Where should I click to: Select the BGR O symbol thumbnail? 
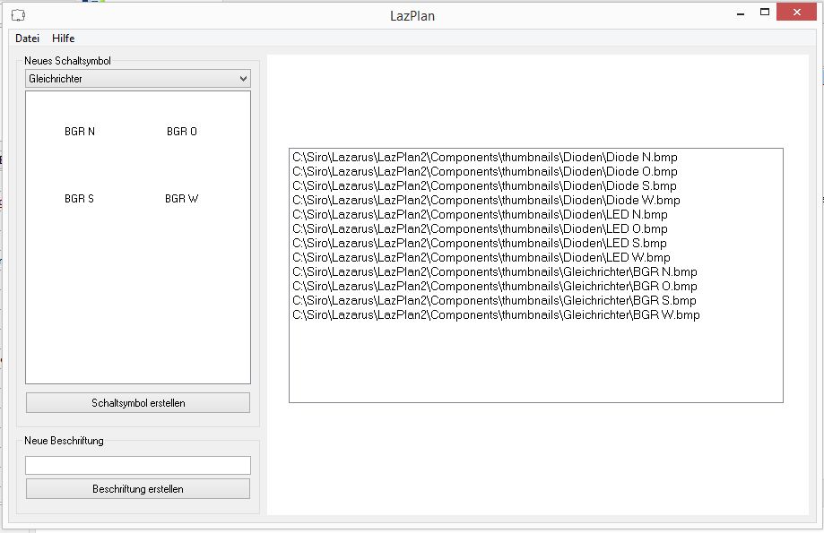point(182,132)
